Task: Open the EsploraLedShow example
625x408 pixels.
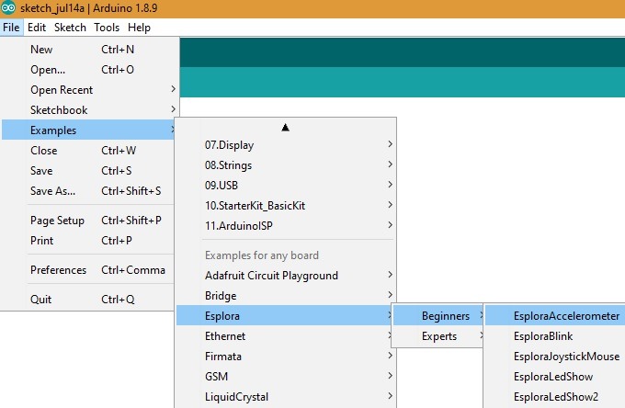Action: [x=555, y=377]
